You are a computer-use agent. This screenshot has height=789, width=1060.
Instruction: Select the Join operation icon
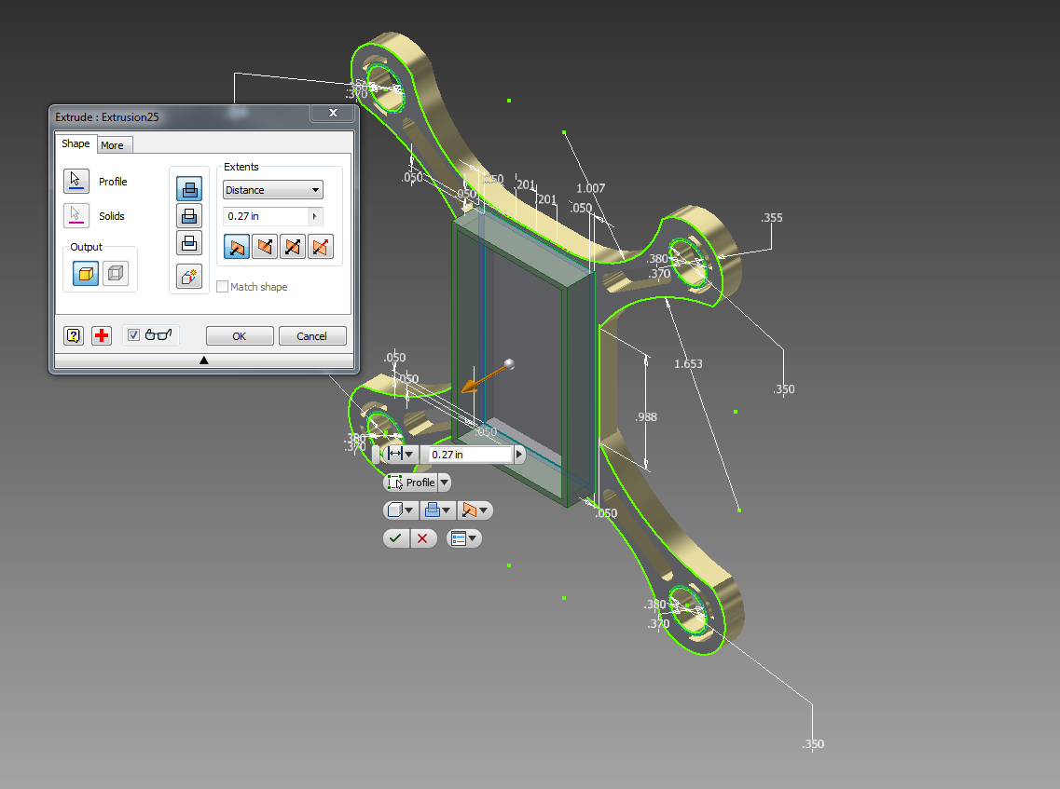[x=189, y=189]
